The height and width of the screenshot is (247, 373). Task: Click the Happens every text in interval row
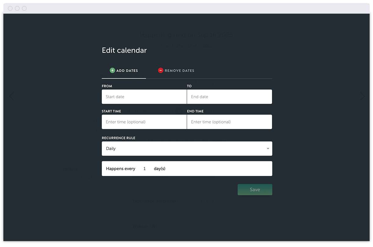pyautogui.click(x=121, y=169)
